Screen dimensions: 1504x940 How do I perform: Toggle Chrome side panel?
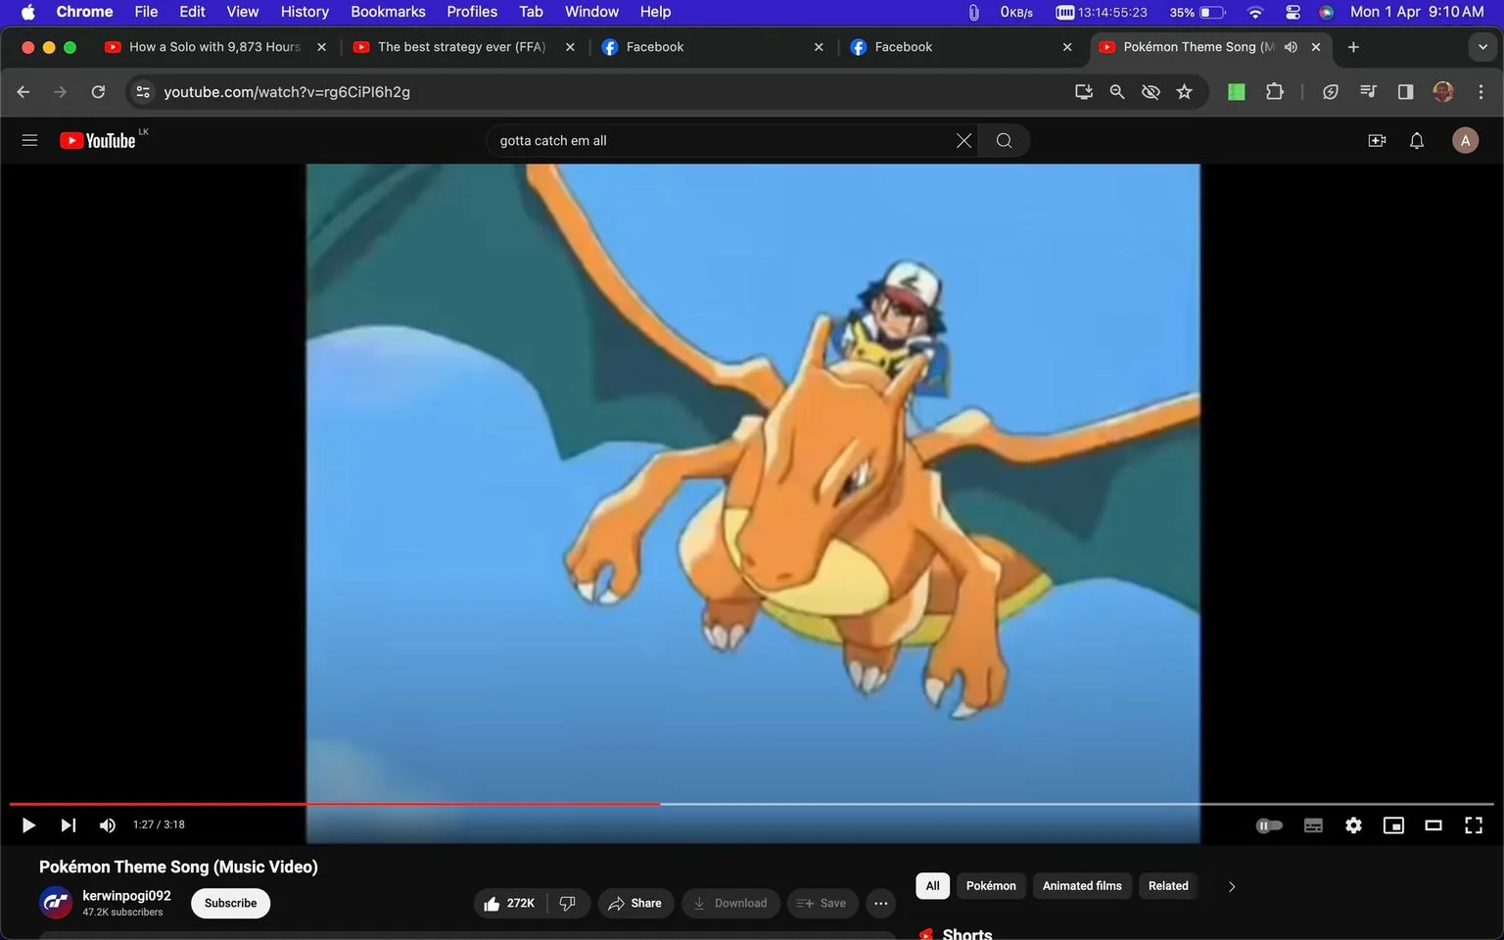(x=1405, y=91)
